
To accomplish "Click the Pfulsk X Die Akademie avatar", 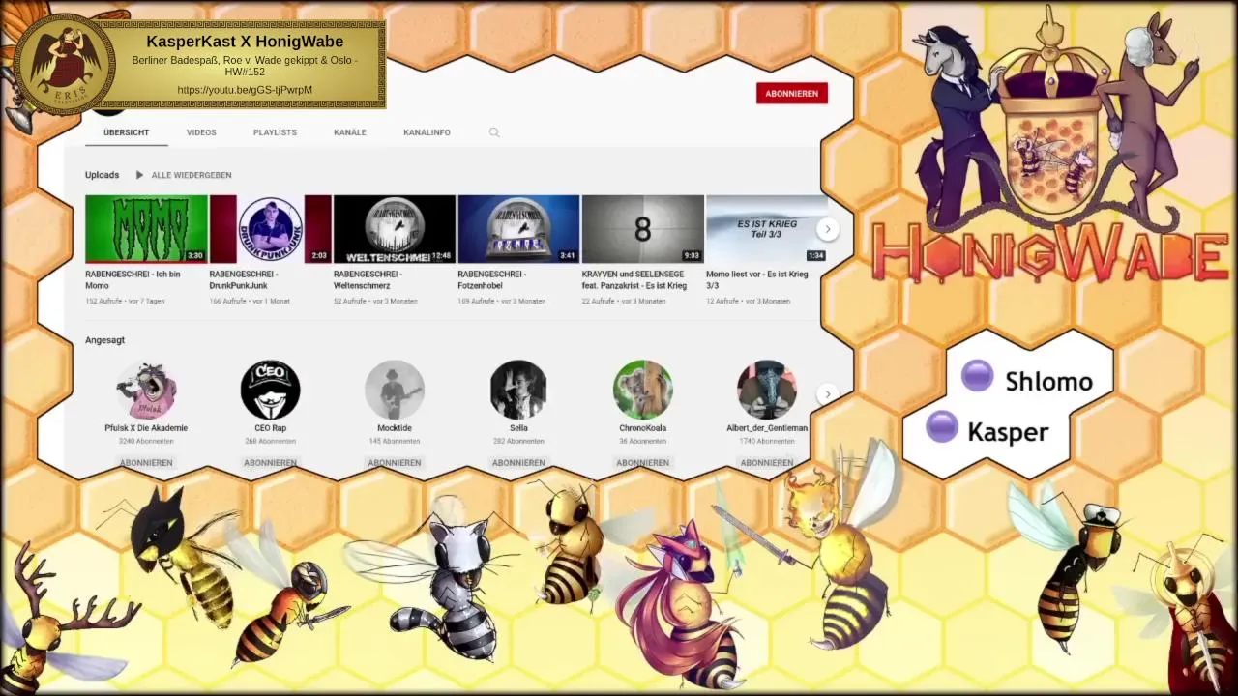I will point(146,391).
